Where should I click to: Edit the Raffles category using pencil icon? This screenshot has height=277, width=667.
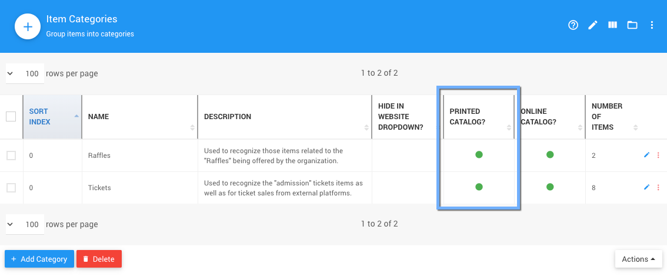(647, 155)
